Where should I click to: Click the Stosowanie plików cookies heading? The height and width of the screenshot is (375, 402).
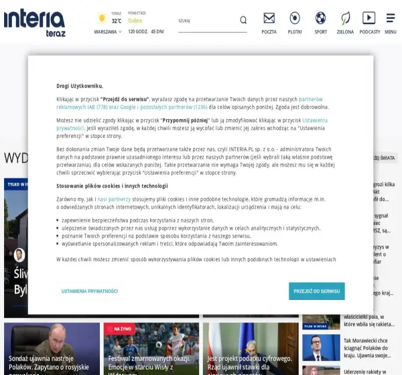112,186
